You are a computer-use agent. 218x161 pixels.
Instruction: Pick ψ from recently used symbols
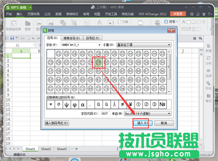point(67,104)
